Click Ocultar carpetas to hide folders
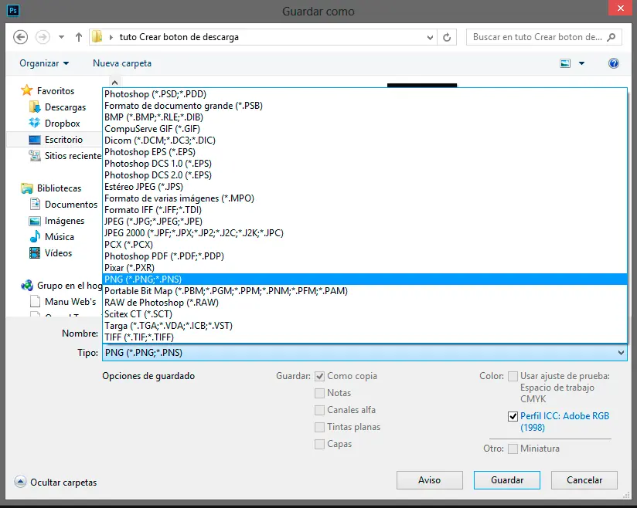The width and height of the screenshot is (637, 508). [63, 483]
